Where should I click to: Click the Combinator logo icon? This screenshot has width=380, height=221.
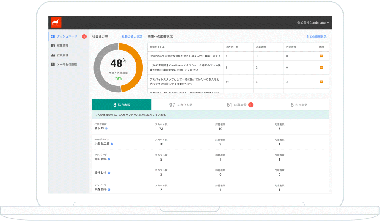(56, 23)
